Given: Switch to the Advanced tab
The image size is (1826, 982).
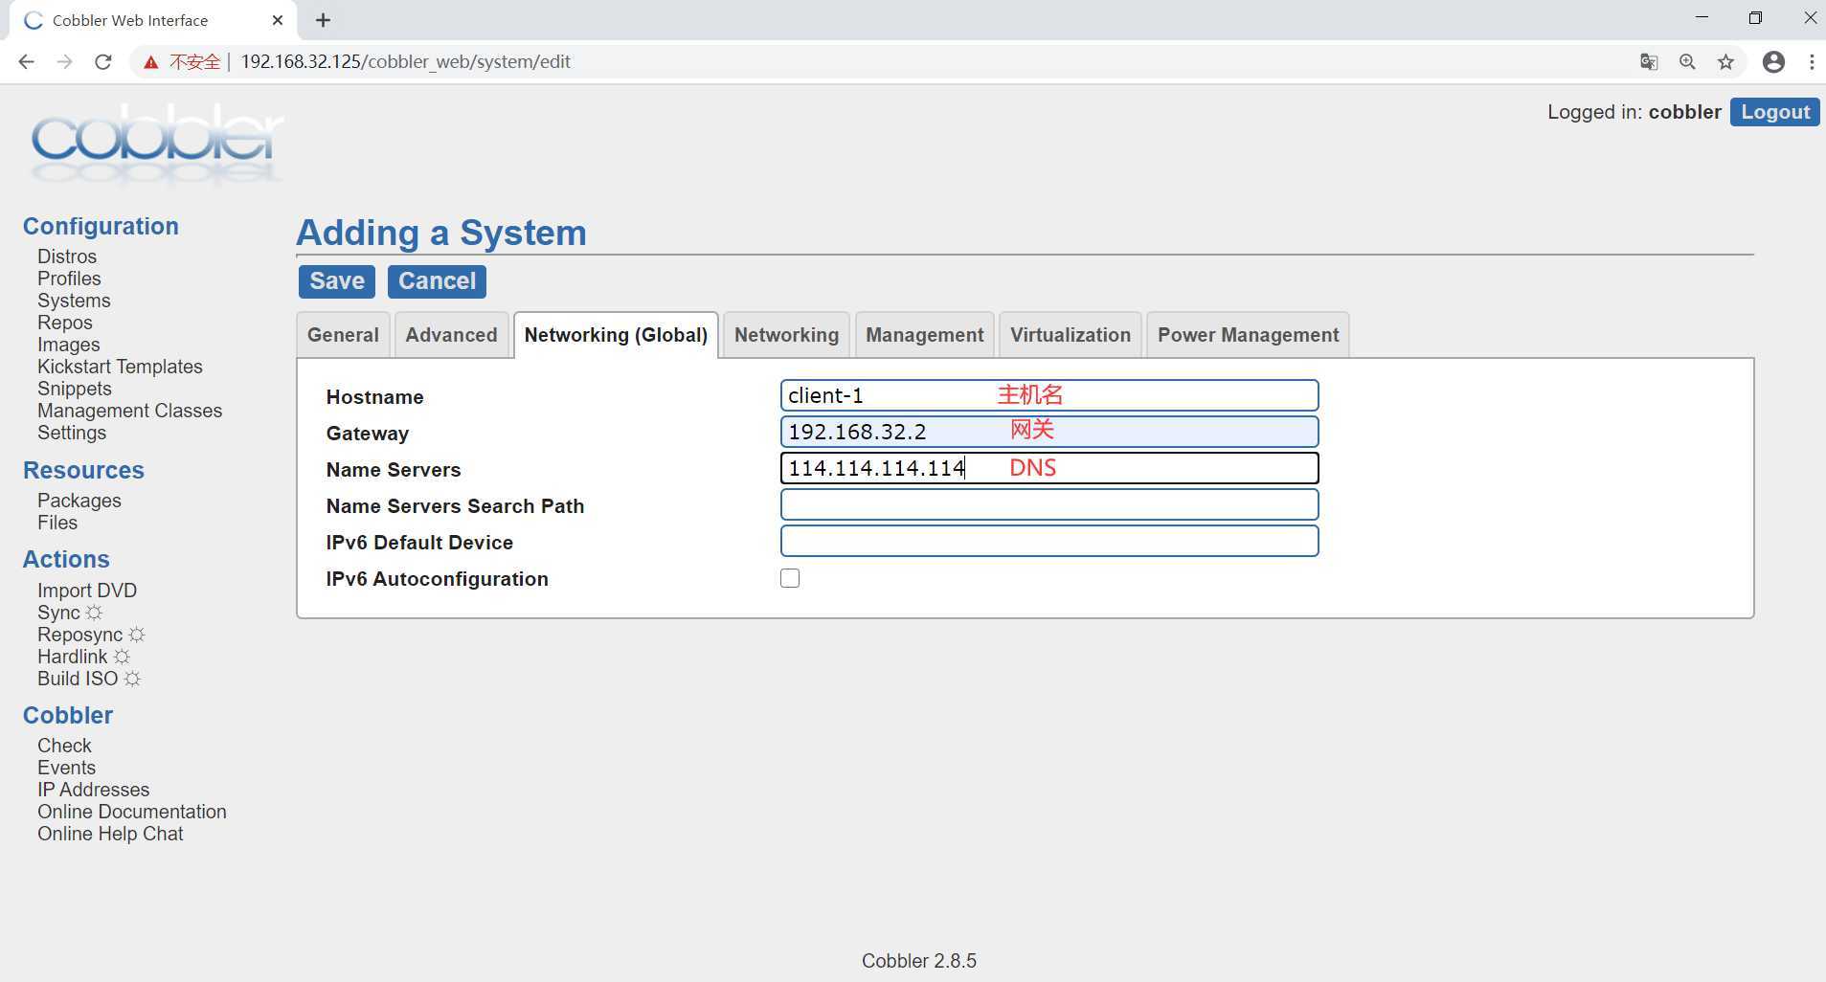Looking at the screenshot, I should point(451,335).
